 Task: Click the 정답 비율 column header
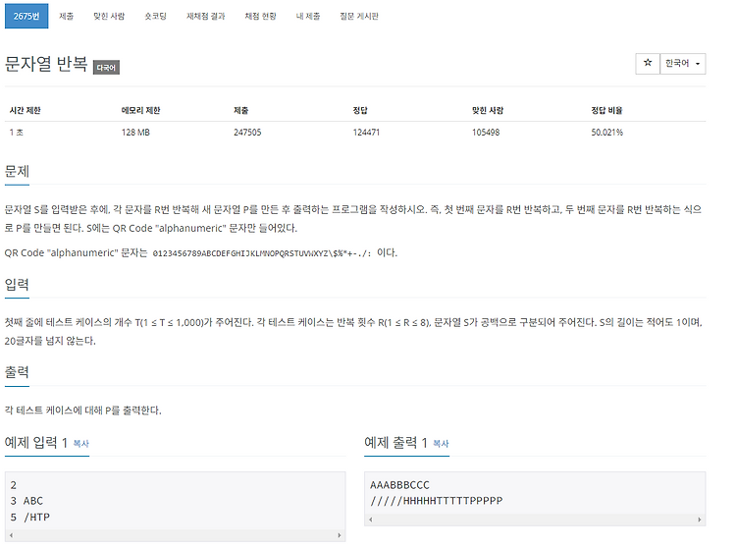tap(606, 110)
